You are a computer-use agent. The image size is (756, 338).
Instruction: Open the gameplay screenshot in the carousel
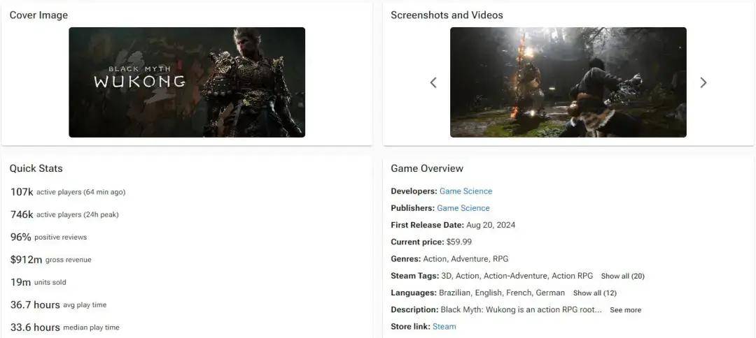(568, 82)
